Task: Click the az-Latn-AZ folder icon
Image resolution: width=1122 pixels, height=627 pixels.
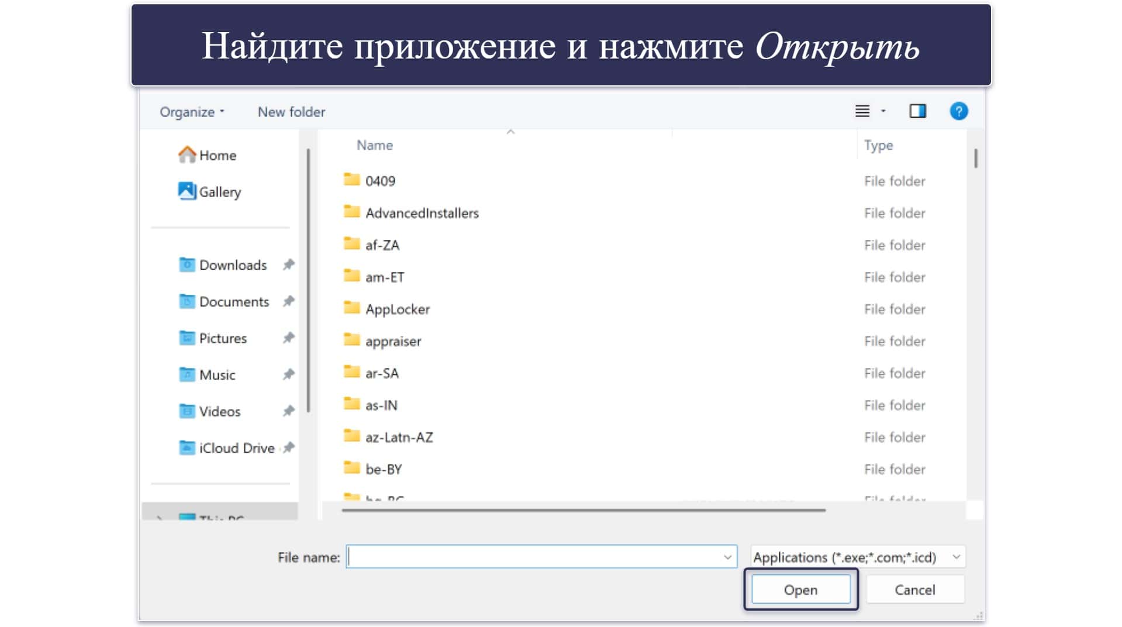Action: tap(351, 435)
